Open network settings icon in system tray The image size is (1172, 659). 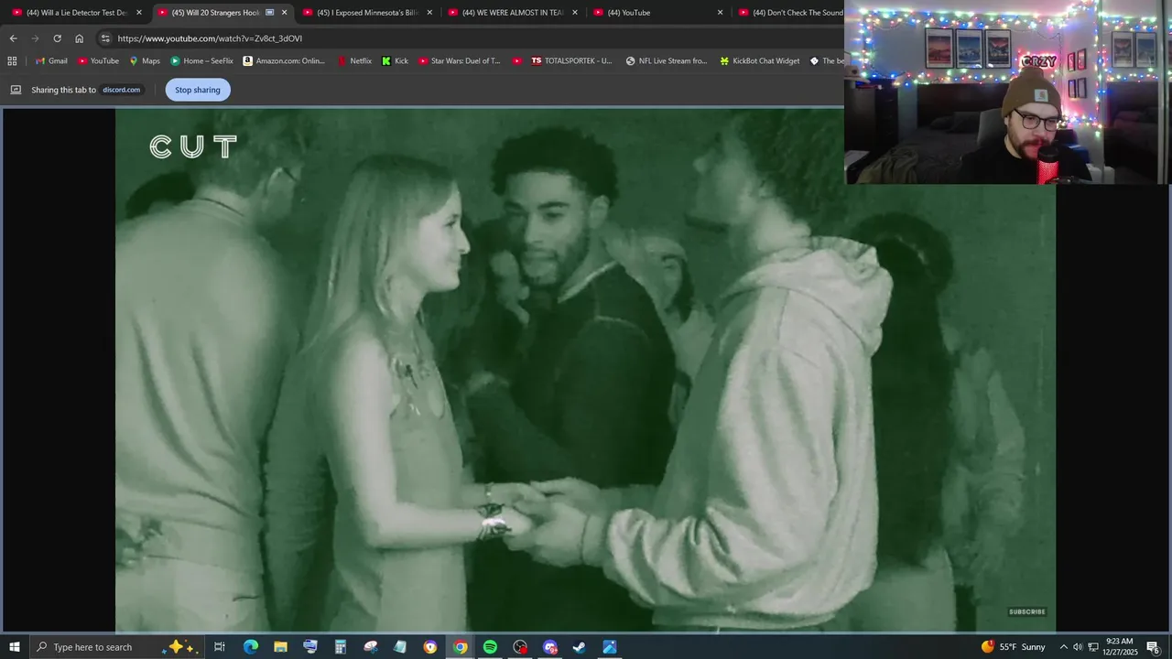(x=1093, y=647)
